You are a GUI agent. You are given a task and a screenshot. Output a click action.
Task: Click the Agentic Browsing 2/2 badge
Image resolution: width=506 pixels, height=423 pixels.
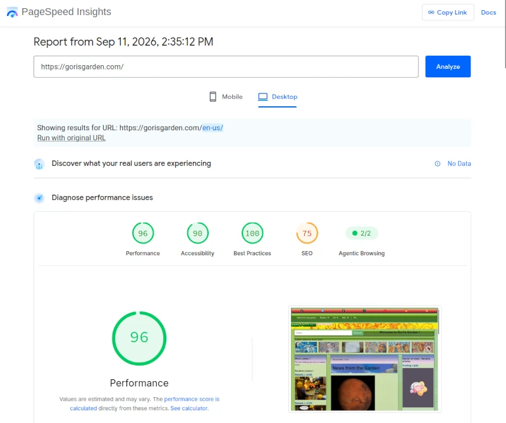361,233
